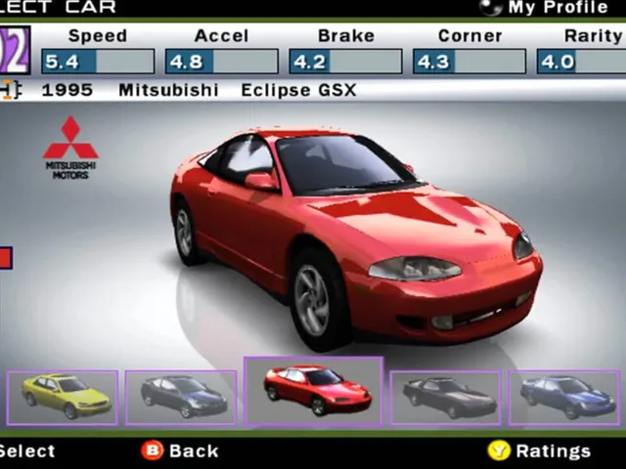
Task: Select the yellow sedan thumbnail
Action: coord(63,398)
